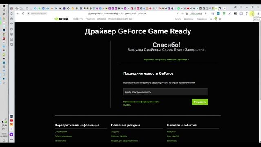Open the Новости footer link

(x=171, y=131)
